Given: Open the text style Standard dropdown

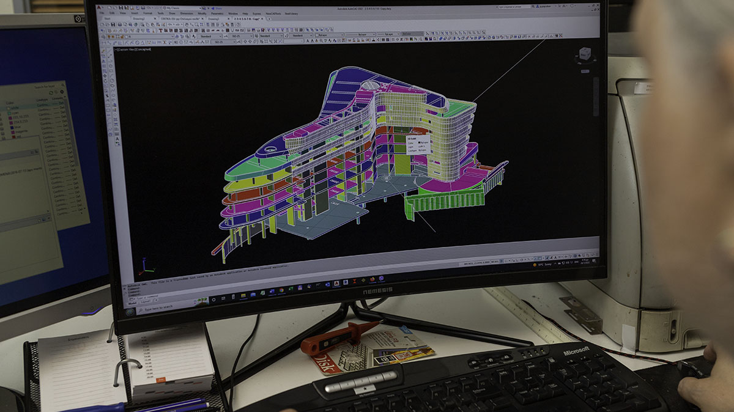Looking at the screenshot, I should [x=209, y=36].
